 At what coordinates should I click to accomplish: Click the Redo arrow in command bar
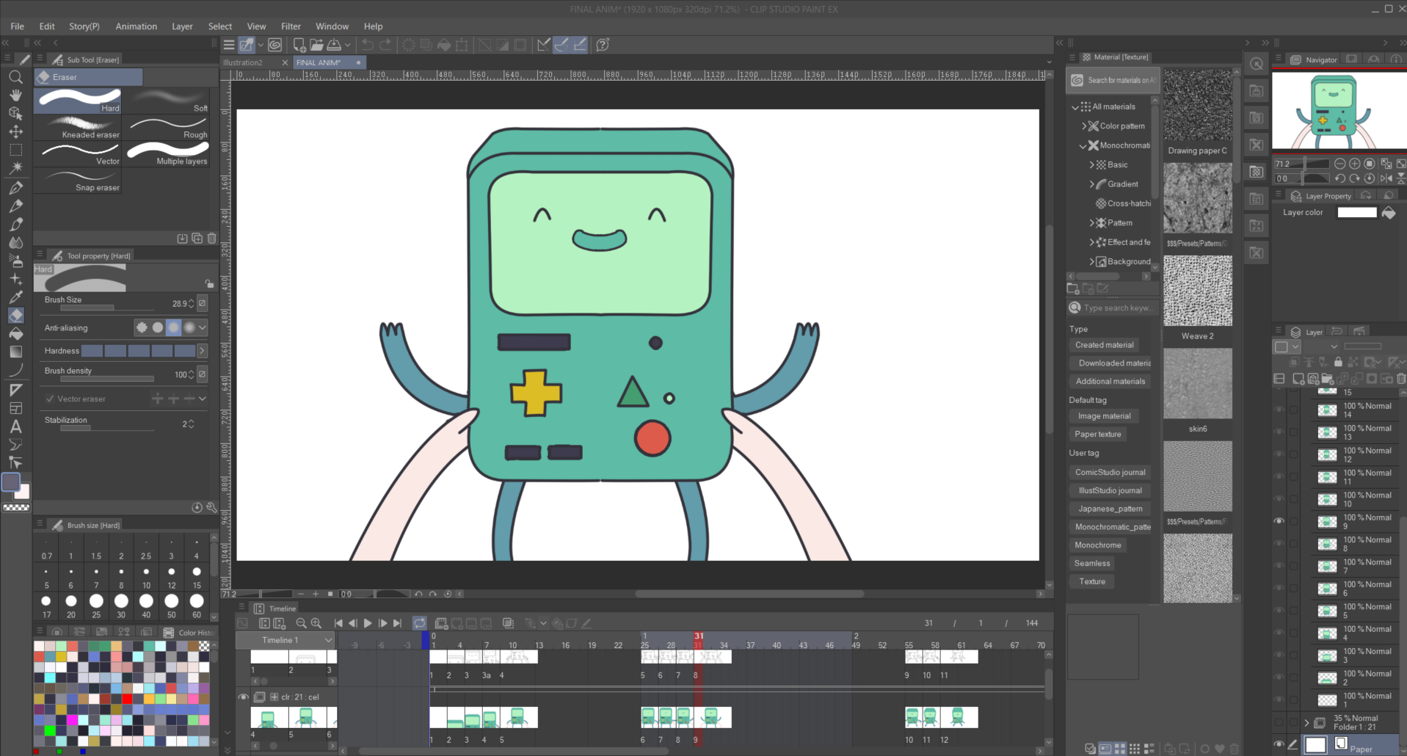coord(385,45)
